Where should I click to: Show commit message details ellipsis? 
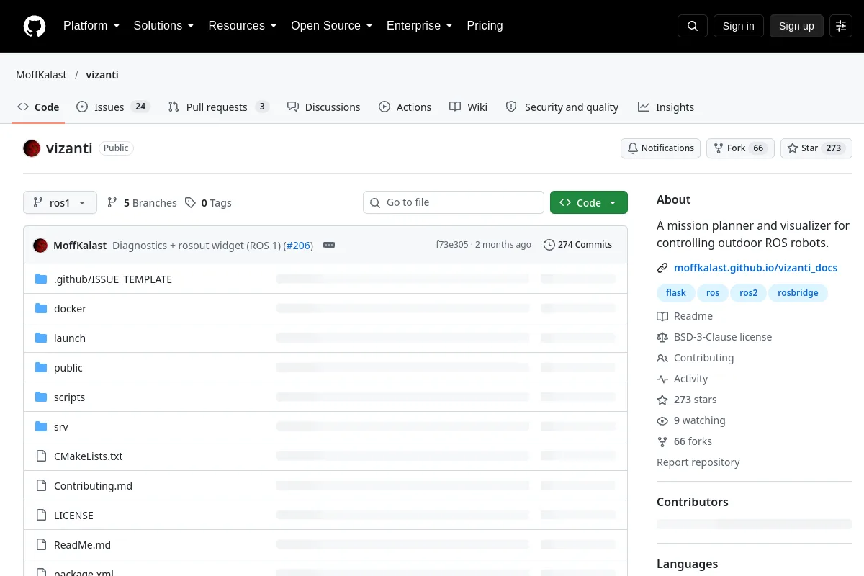[x=329, y=245]
